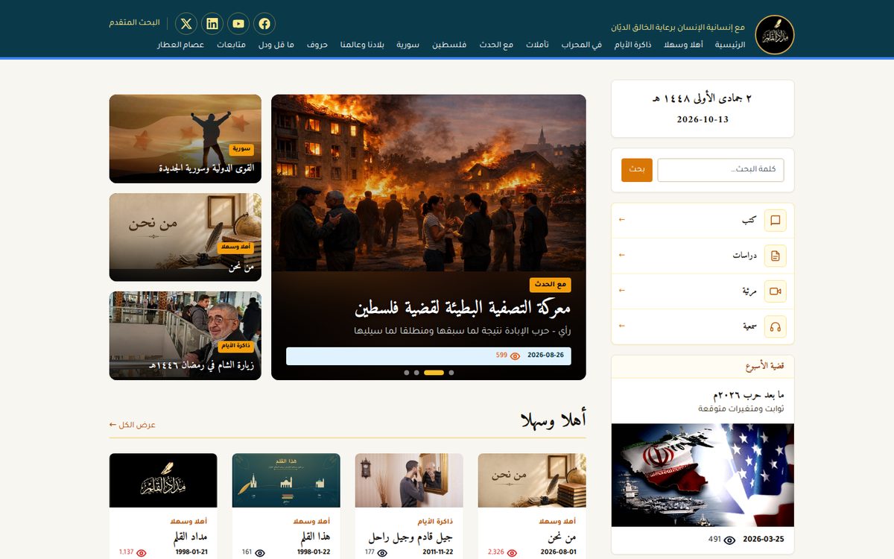This screenshot has height=559, width=894.
Task: Open the في المحراب menu item
Action: click(582, 45)
